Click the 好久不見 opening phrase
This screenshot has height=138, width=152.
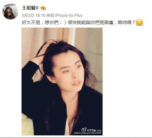pyautogui.click(x=31, y=23)
